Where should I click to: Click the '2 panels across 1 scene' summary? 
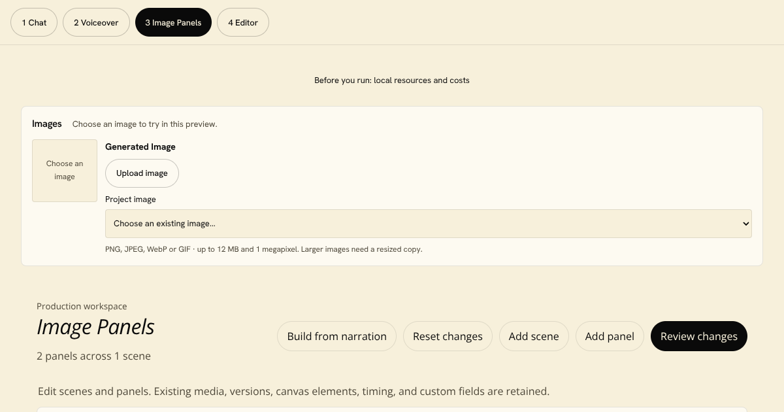coord(93,356)
